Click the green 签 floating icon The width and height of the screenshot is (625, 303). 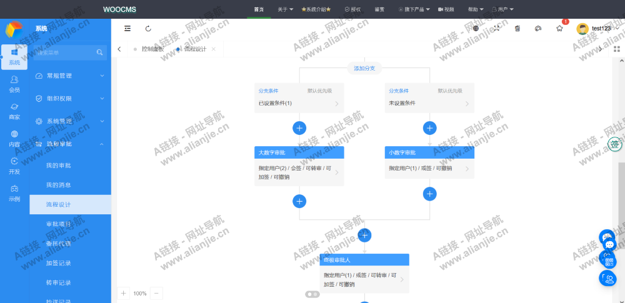coord(616,144)
